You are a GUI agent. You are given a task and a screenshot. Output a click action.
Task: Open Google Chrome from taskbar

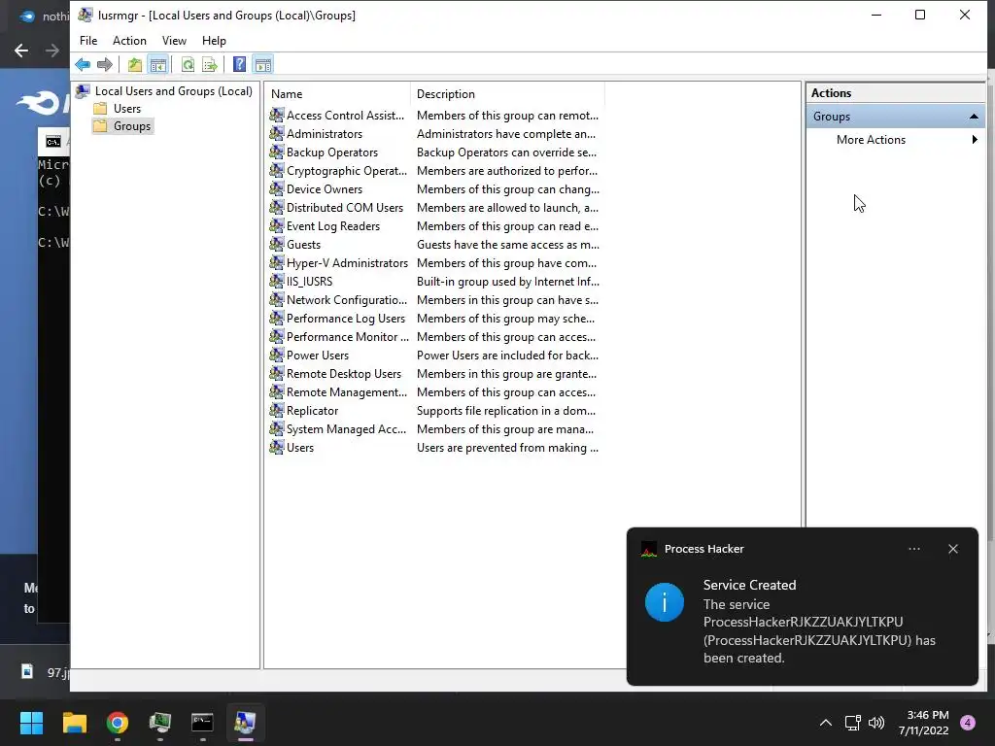(118, 723)
